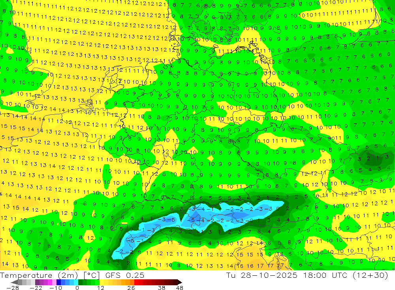The height and width of the screenshot is (290, 395).
Task: Click the '-10' legend value
Action: pyautogui.click(x=56, y=288)
